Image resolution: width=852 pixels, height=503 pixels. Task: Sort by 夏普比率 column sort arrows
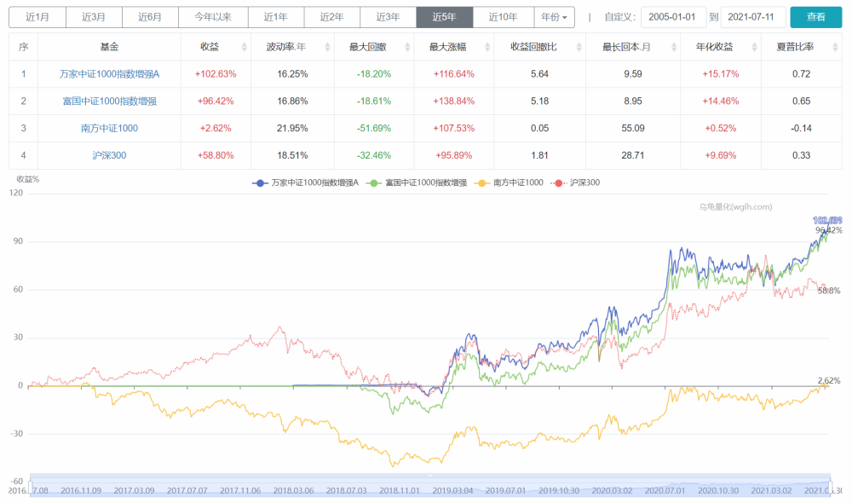tap(835, 47)
